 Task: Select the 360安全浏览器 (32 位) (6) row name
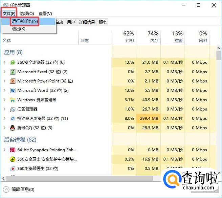point(41,62)
